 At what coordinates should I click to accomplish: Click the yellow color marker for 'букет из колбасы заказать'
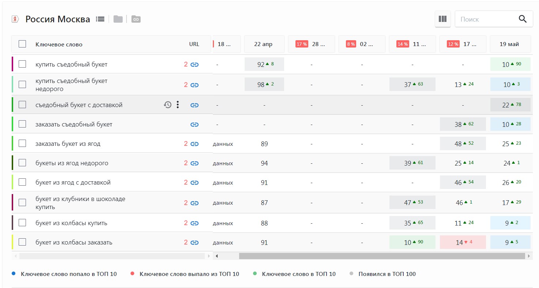[12, 242]
